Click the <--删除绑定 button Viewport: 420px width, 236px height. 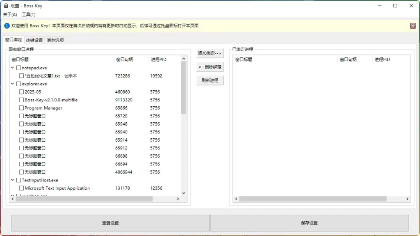point(210,67)
